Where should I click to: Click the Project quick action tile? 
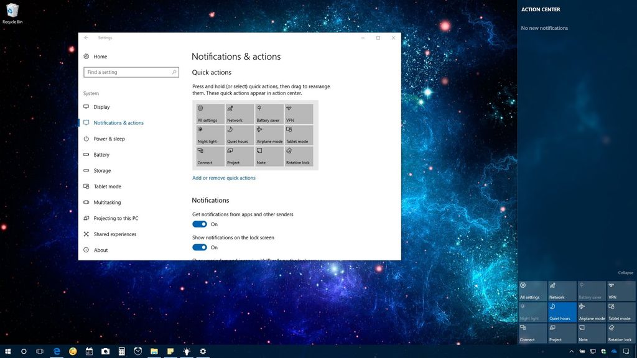[x=239, y=155]
